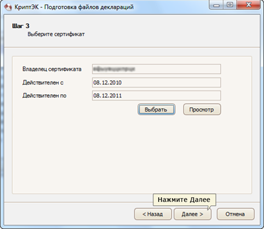The height and width of the screenshot is (229, 264).
Task: Click the Владелец сертификата field
Action: coord(156,69)
